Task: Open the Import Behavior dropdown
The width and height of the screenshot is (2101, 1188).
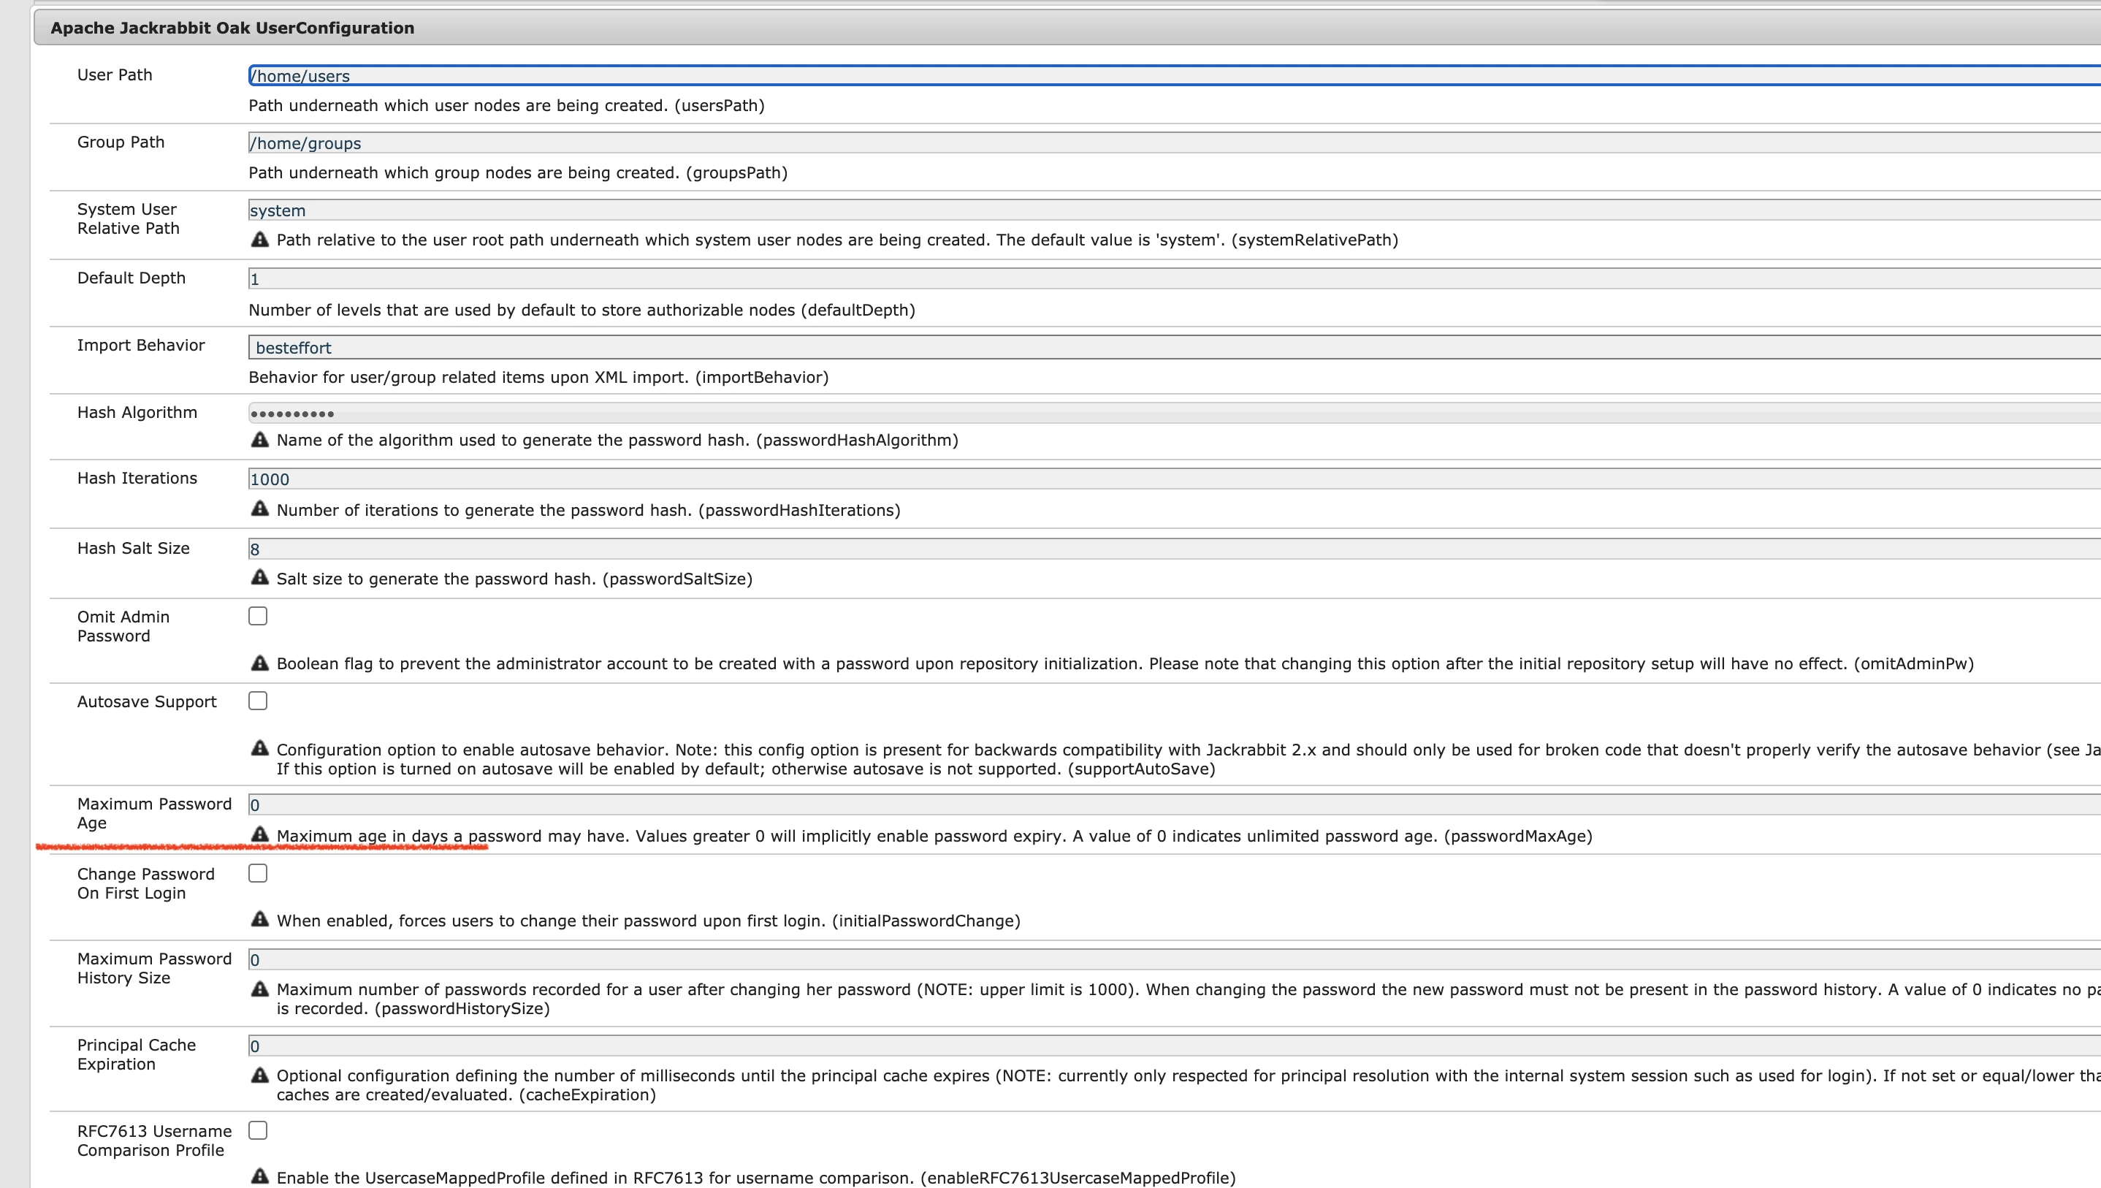Action: pos(1142,348)
